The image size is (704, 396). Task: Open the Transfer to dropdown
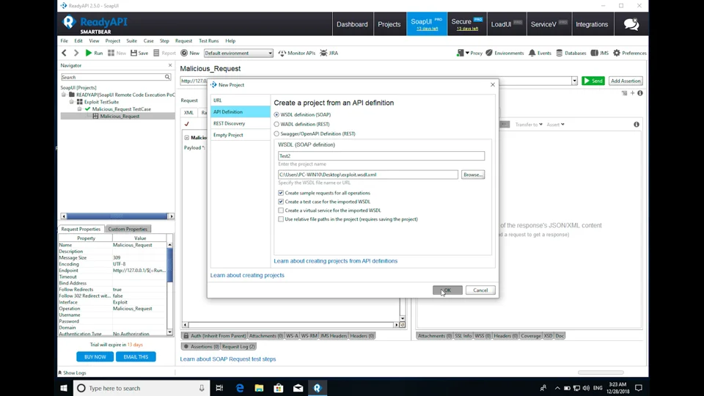[529, 125]
